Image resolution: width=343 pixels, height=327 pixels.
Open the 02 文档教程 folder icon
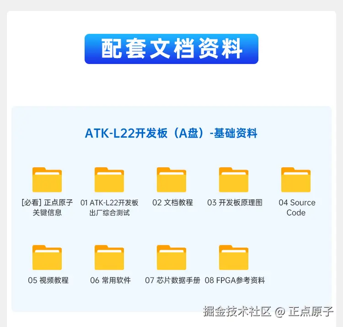(171, 180)
